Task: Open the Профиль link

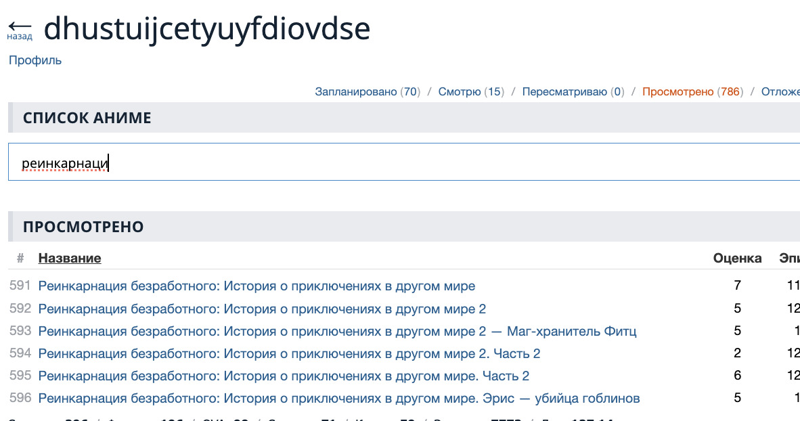Action: [35, 60]
